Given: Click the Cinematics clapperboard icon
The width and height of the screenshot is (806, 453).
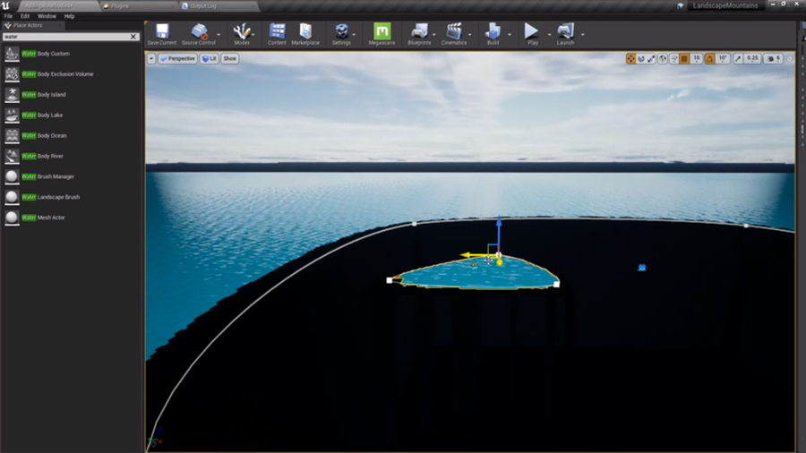Looking at the screenshot, I should [453, 31].
